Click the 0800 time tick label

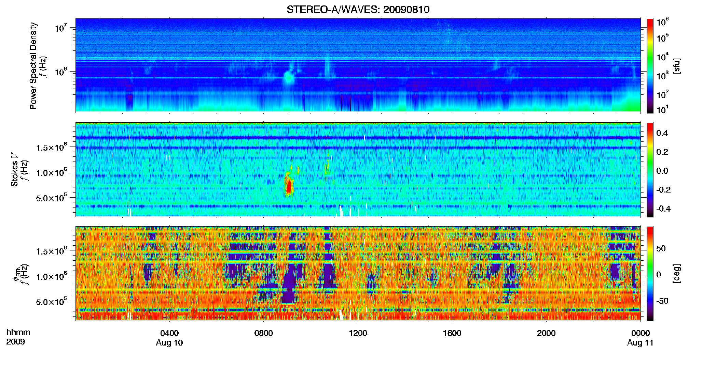coord(264,333)
